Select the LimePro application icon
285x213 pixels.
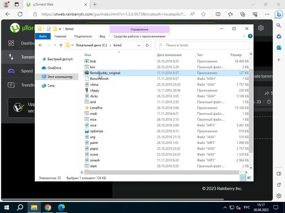tap(87, 108)
